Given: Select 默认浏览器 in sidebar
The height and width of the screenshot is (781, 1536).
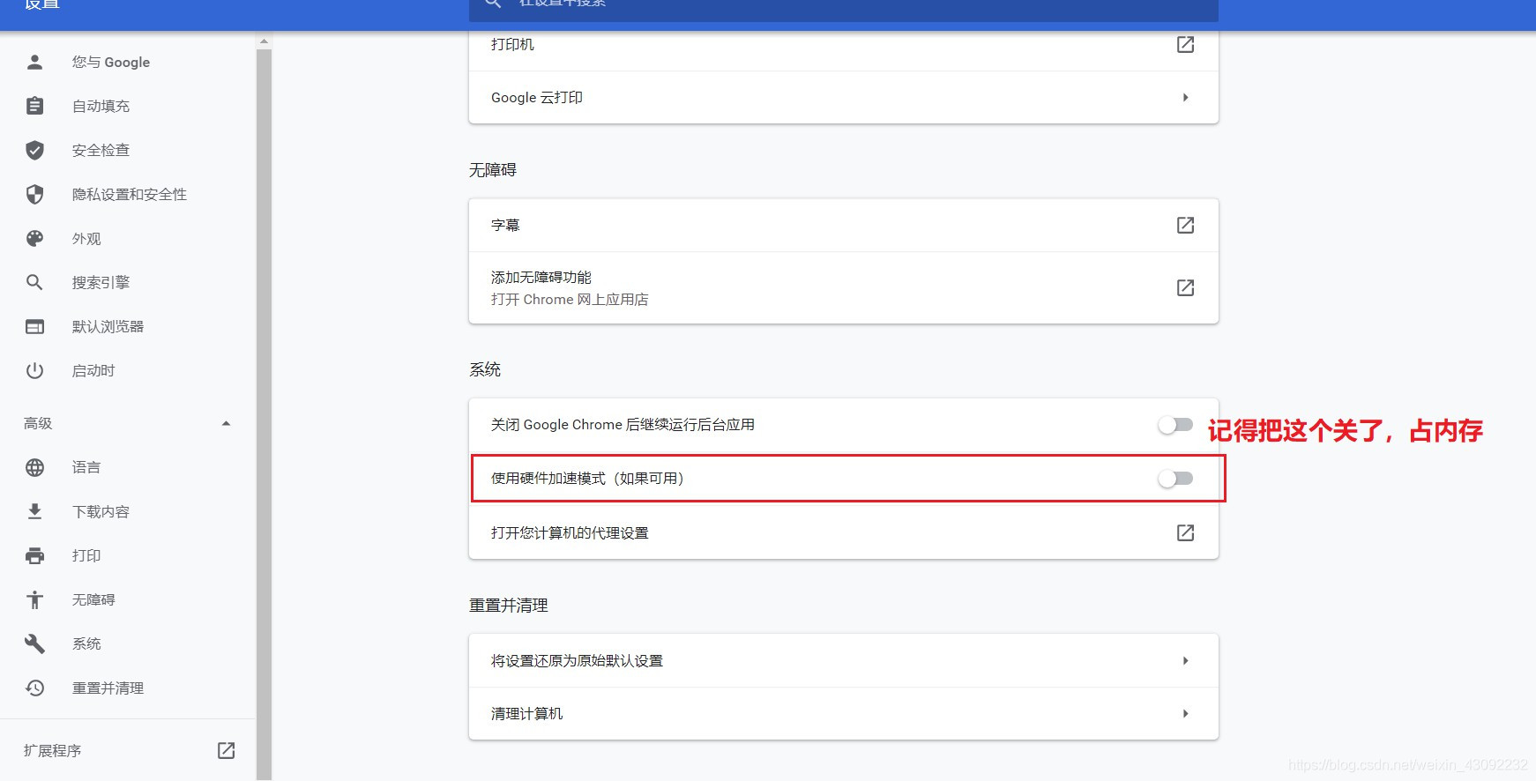Looking at the screenshot, I should point(108,326).
